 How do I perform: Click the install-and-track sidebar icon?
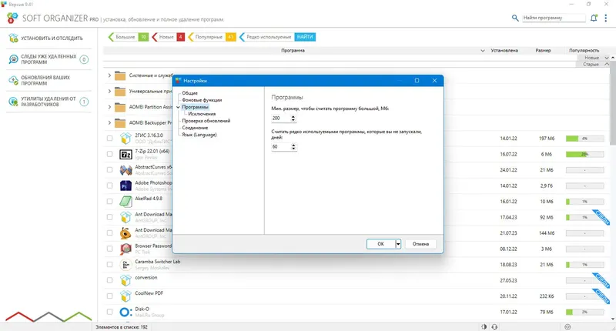click(13, 38)
